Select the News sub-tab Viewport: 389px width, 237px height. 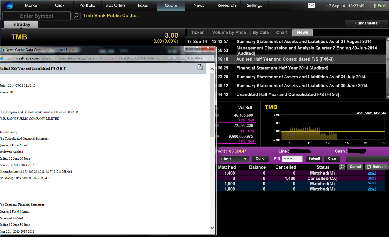[302, 32]
